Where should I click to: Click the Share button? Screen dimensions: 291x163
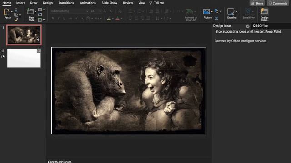[x=257, y=3]
